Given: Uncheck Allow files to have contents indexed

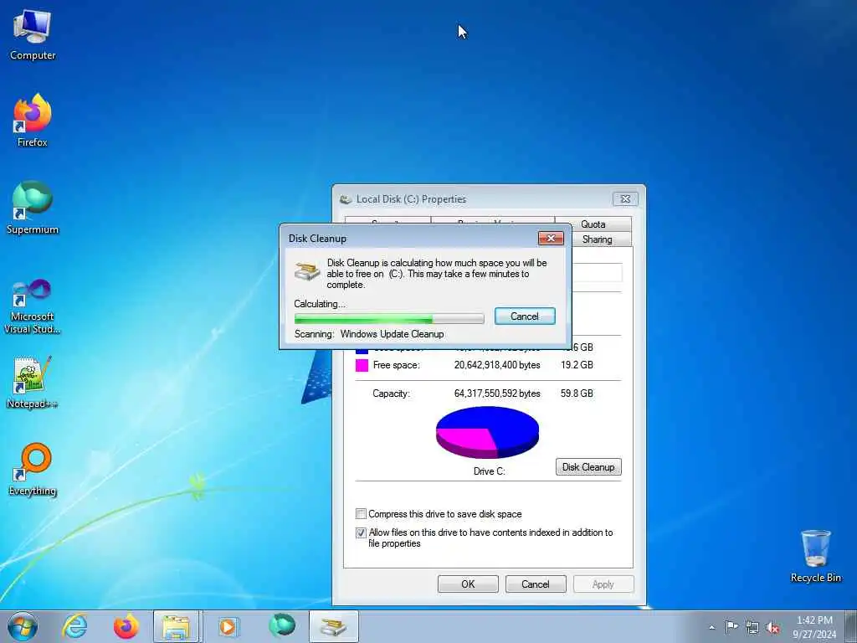Looking at the screenshot, I should [361, 532].
